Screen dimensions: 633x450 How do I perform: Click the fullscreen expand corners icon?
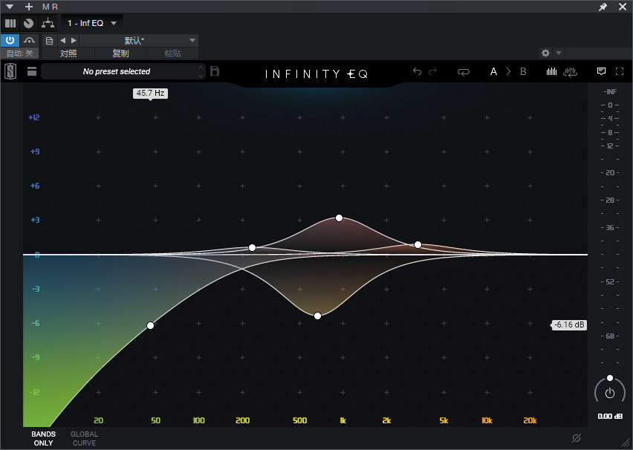[x=620, y=71]
